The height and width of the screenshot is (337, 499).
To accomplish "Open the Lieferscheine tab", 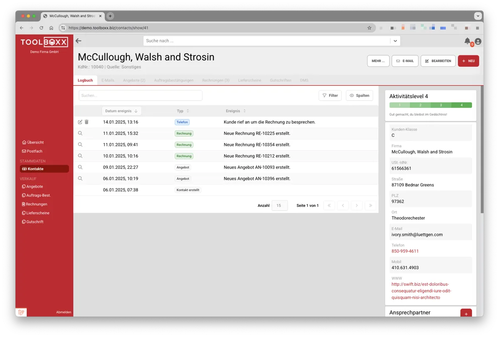I will (249, 80).
